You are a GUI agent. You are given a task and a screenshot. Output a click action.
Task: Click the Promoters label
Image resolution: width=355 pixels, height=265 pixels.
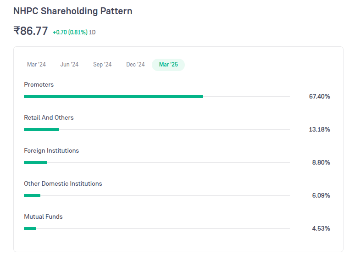point(39,85)
